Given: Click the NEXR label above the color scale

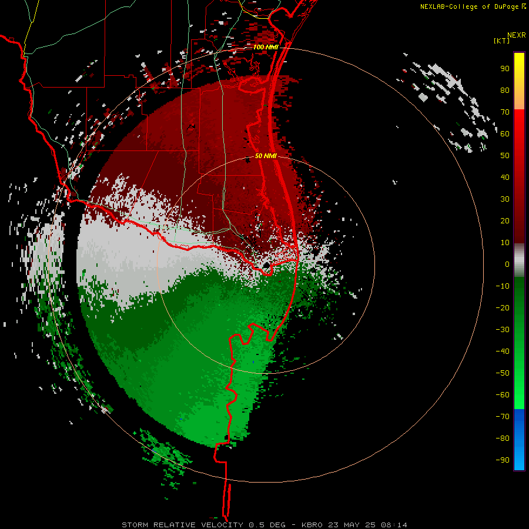Looking at the screenshot, I should click(517, 35).
